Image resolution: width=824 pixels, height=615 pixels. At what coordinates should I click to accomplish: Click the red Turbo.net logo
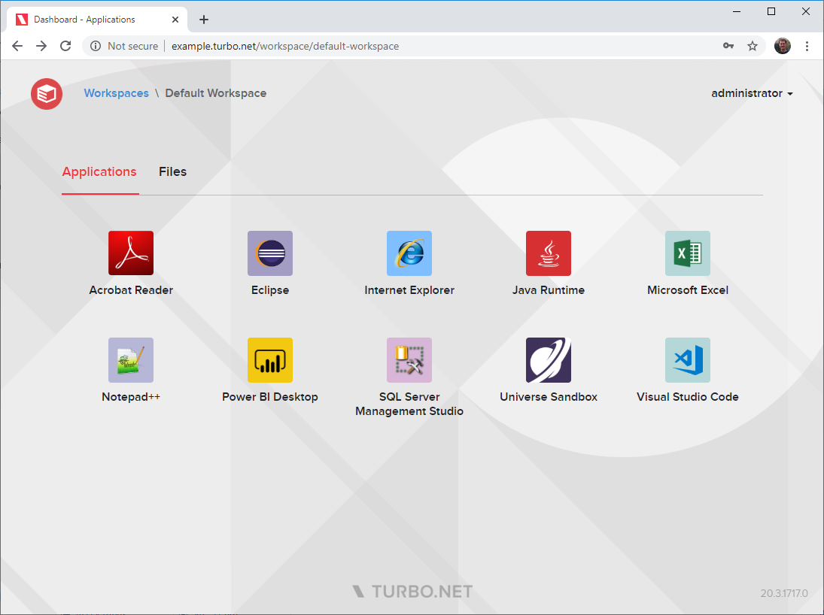point(46,93)
